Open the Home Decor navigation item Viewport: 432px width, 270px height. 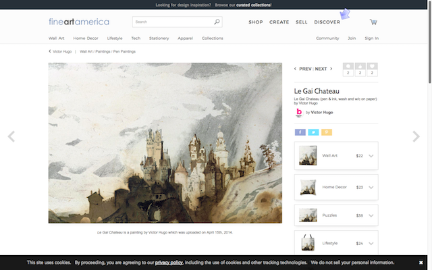[x=86, y=38]
